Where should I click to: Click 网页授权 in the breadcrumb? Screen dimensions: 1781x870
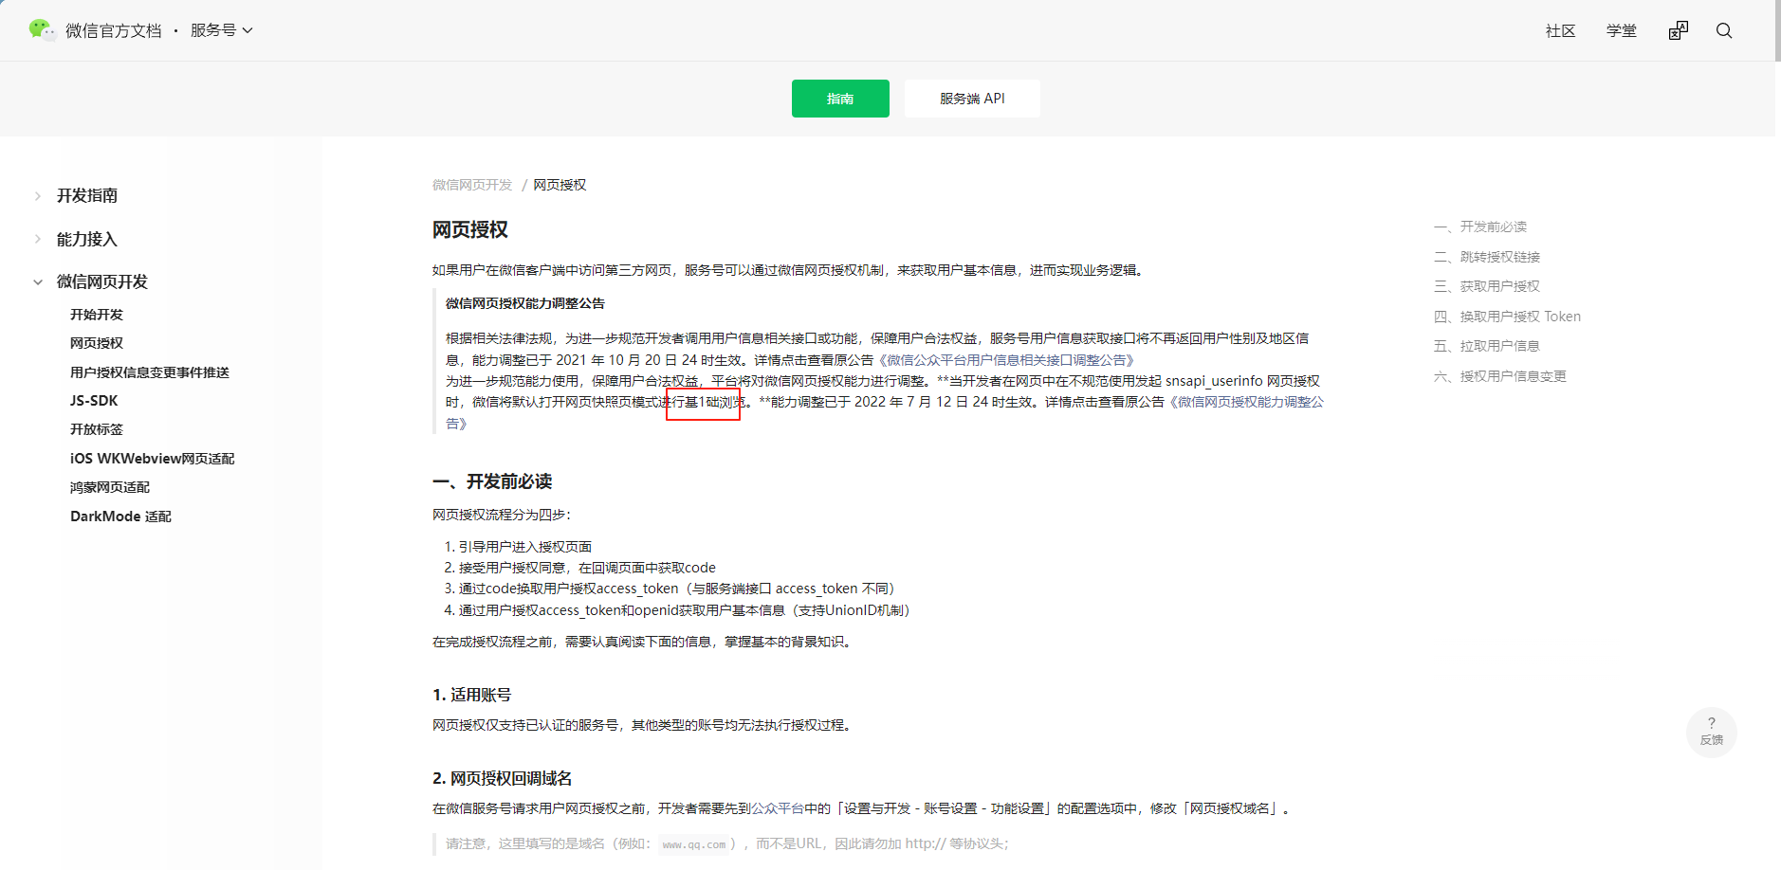click(x=560, y=185)
